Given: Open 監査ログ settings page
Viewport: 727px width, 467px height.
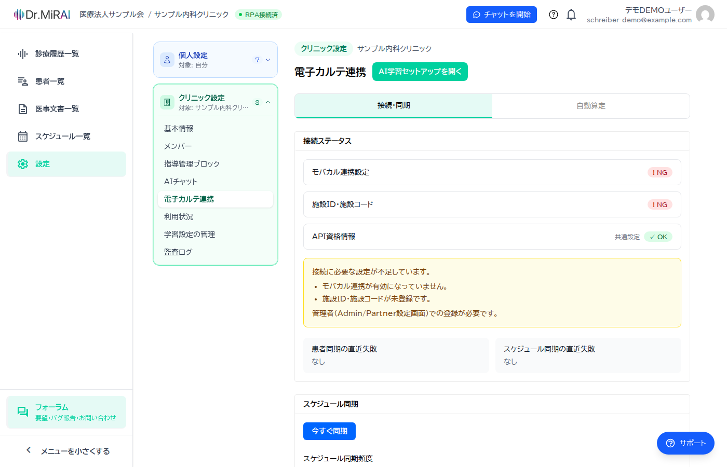Looking at the screenshot, I should tap(215, 252).
